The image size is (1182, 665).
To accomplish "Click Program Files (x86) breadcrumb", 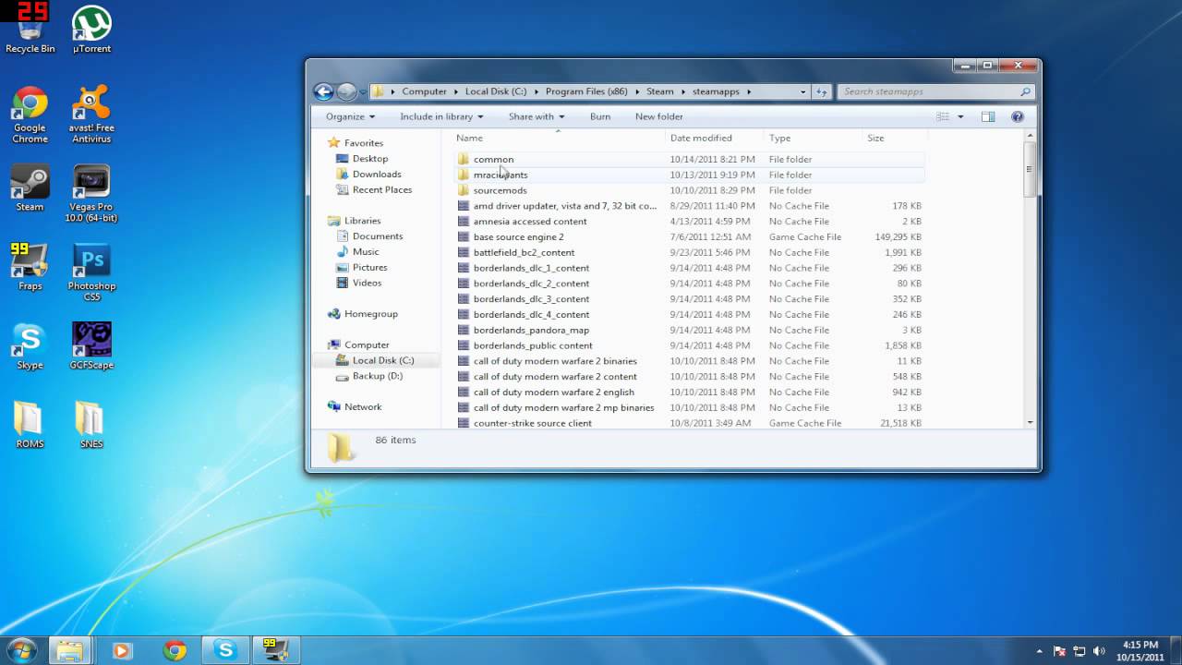I will [586, 91].
